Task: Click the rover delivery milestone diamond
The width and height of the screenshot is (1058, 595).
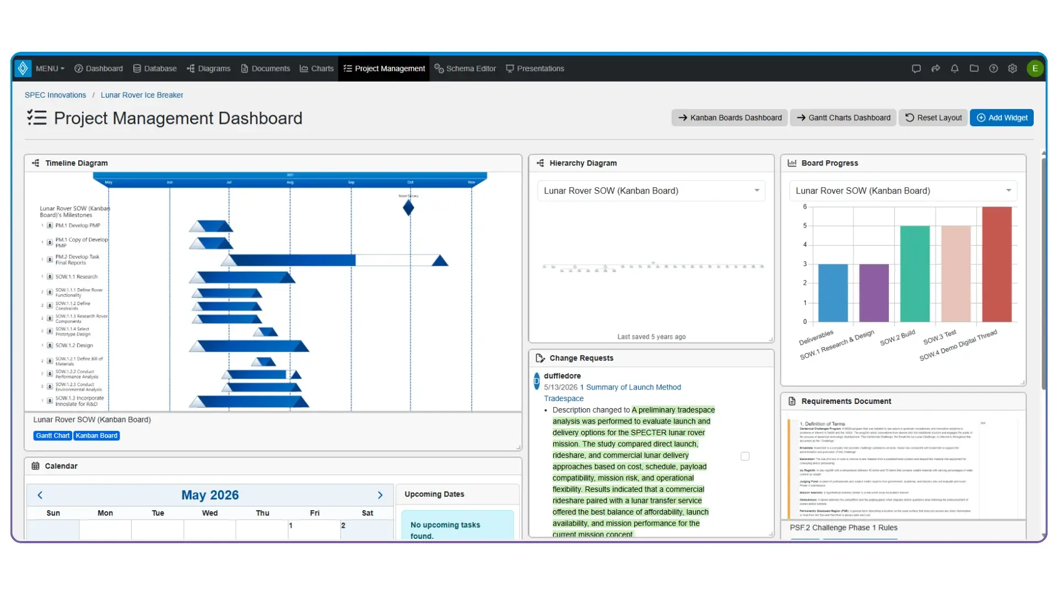Action: tap(408, 208)
